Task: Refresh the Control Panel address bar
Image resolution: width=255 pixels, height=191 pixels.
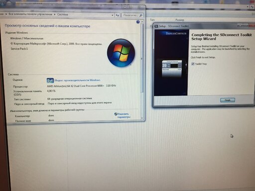Action: coord(118,15)
